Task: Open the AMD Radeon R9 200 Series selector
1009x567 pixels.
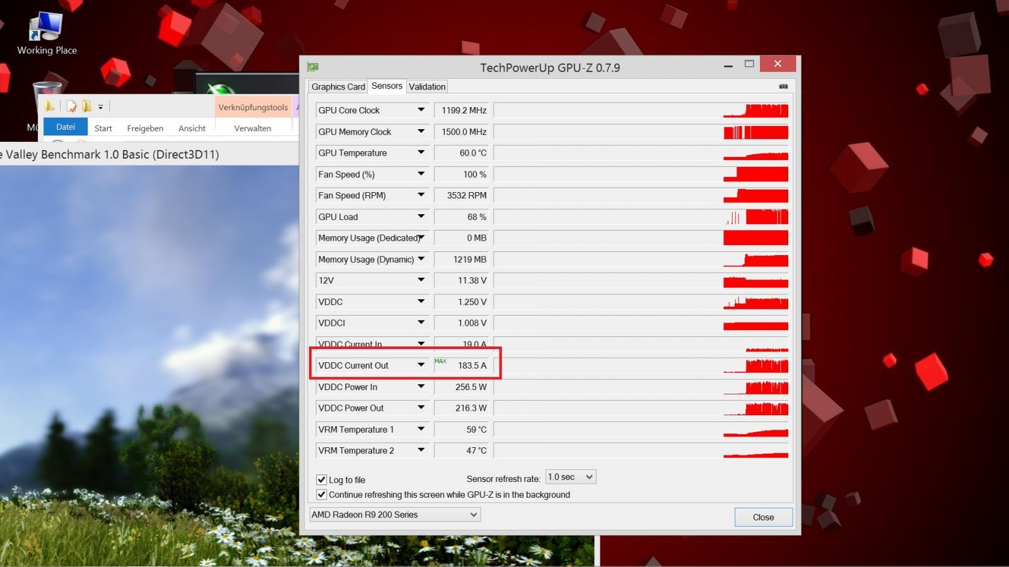Action: click(395, 515)
